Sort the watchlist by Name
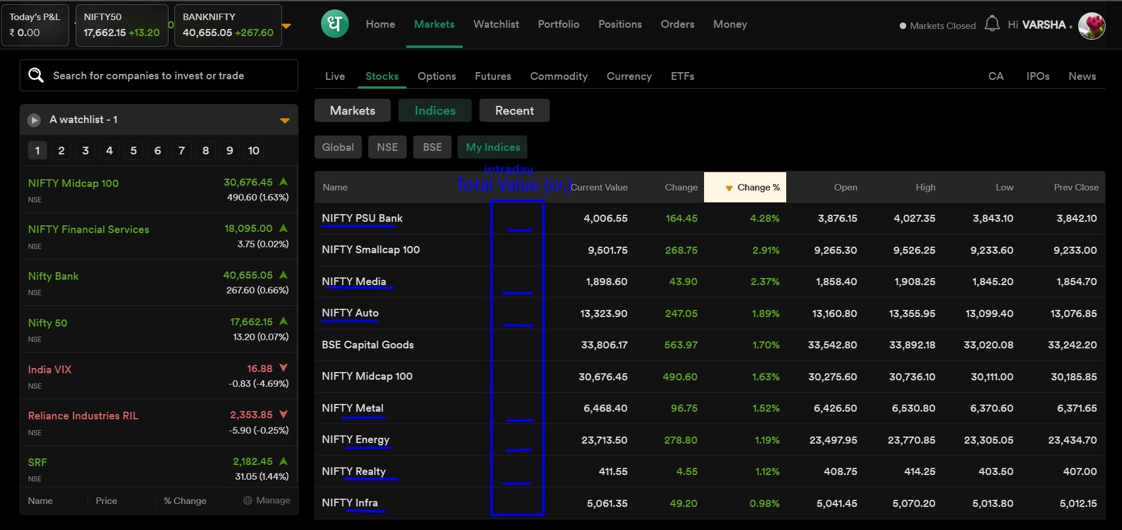Screen dimensions: 1122x530 pos(40,500)
